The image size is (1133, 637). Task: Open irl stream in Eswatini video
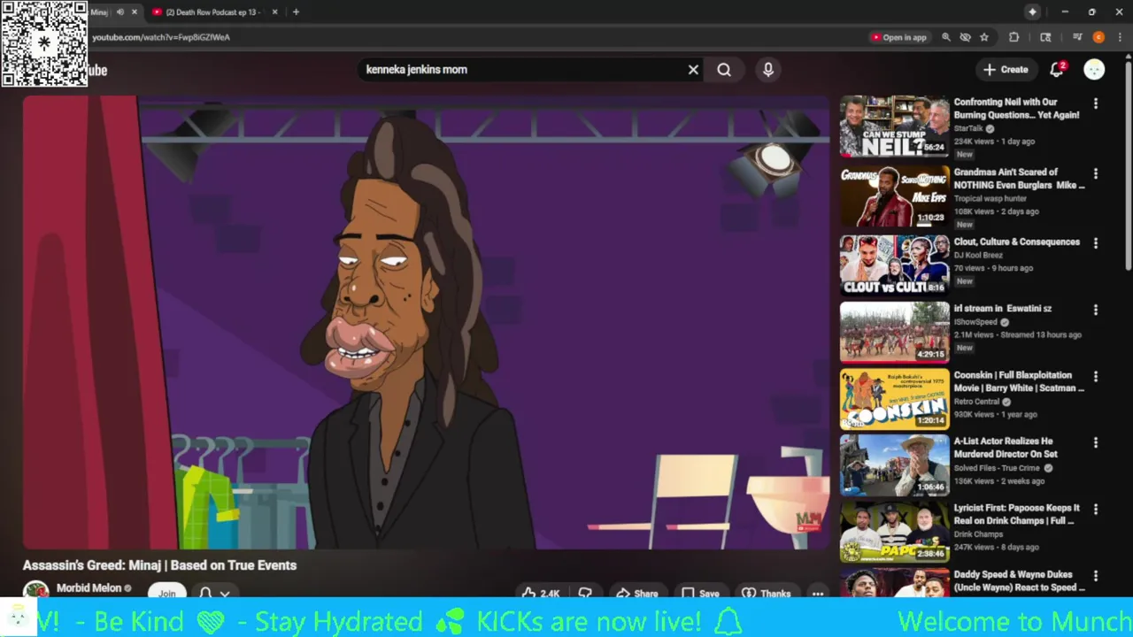pos(1002,309)
